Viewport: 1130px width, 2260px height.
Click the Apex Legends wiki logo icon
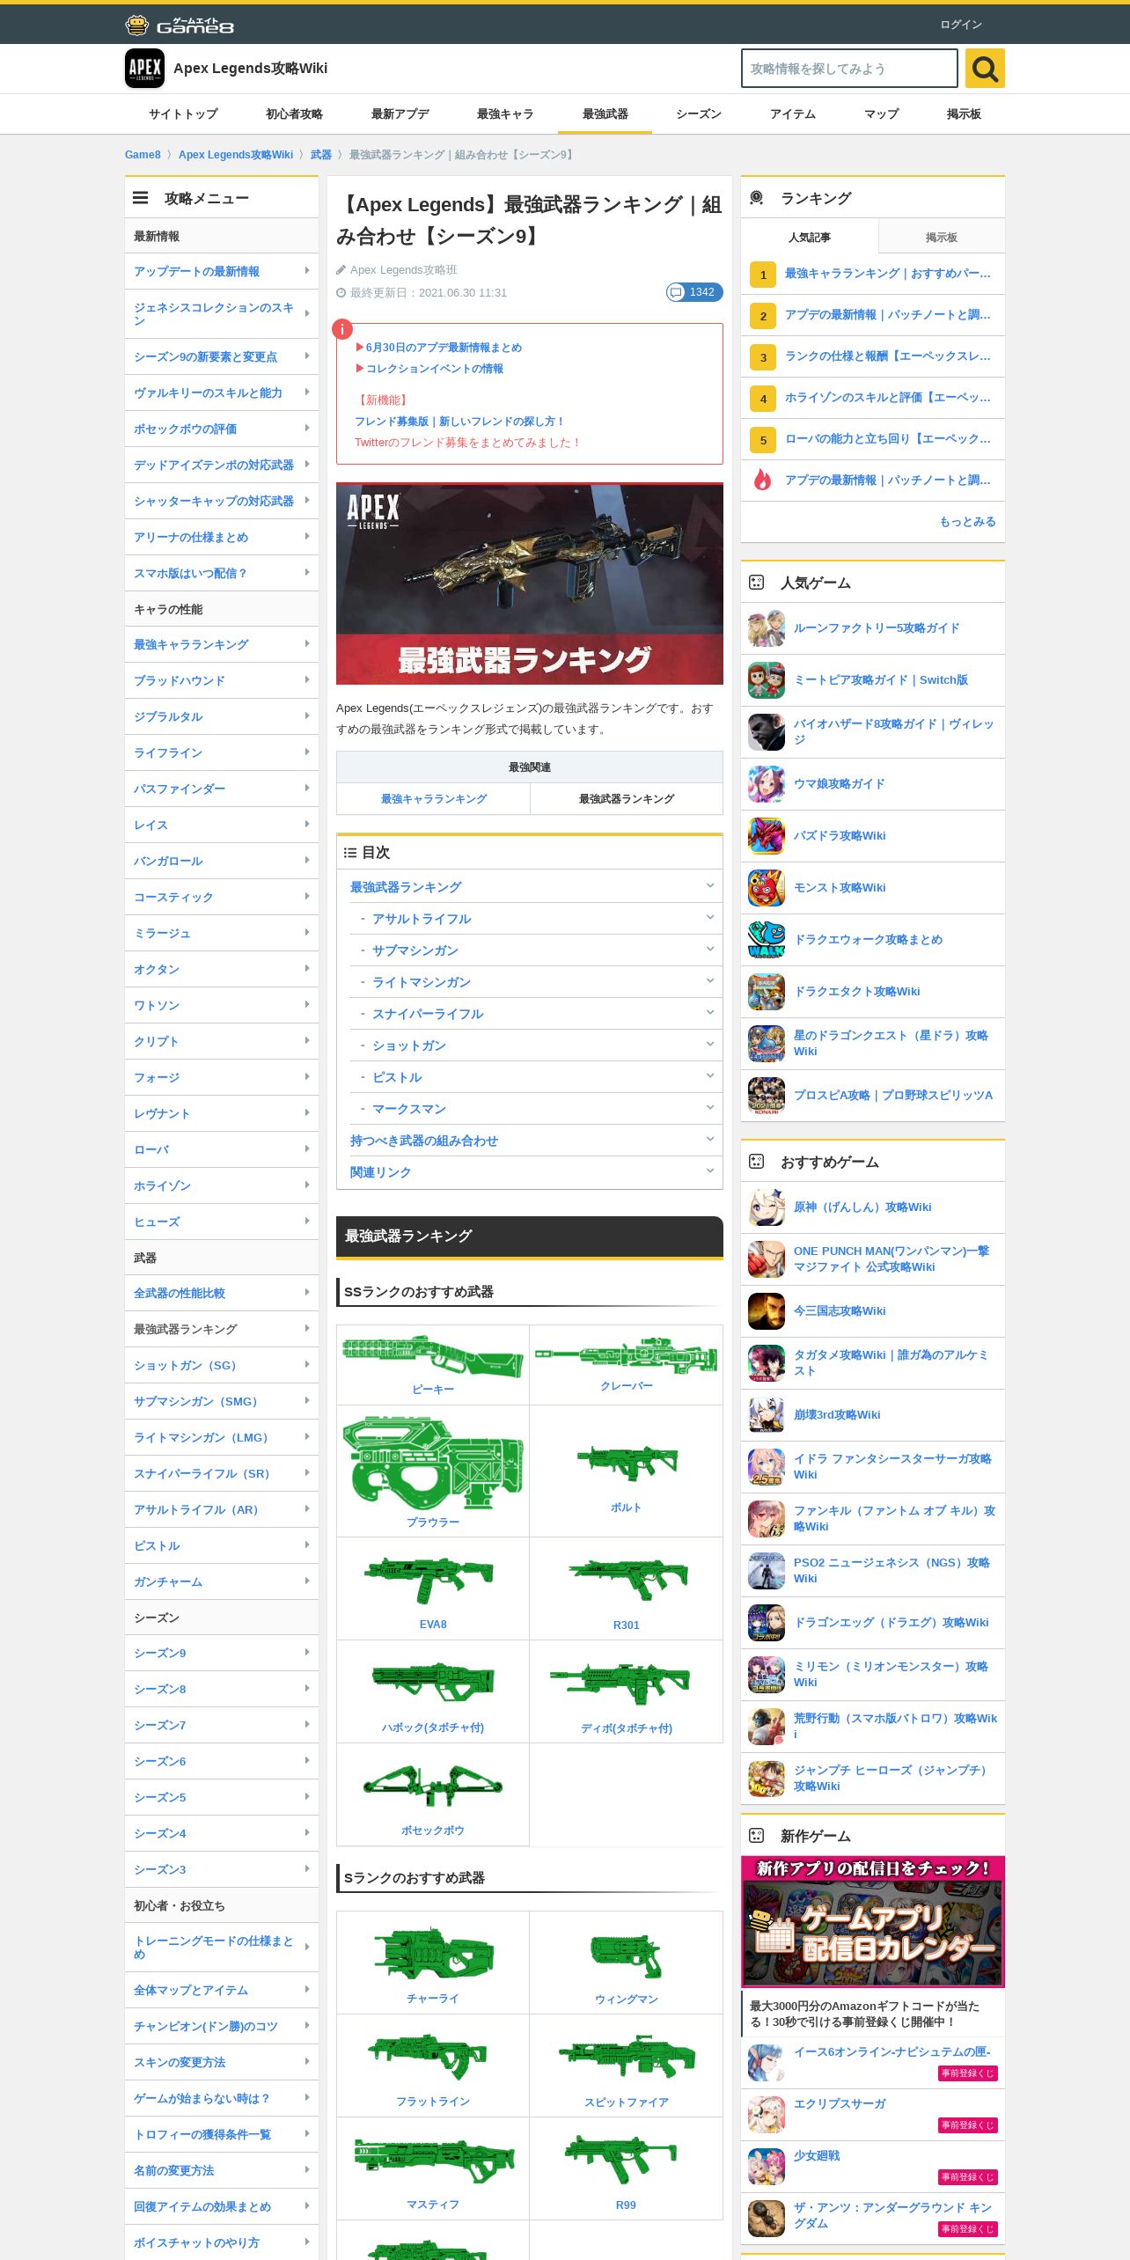144,69
